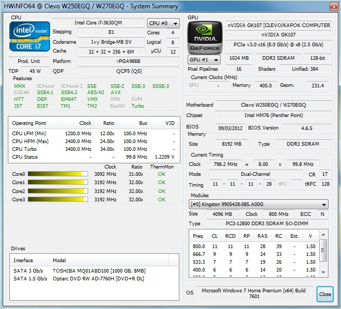Image resolution: width=341 pixels, height=309 pixels.
Task: Click the Close button
Action: 325,294
